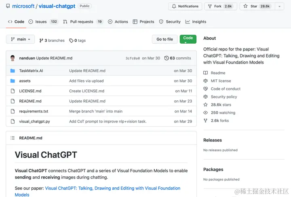Open nanduan author link in commit row

click(x=27, y=58)
